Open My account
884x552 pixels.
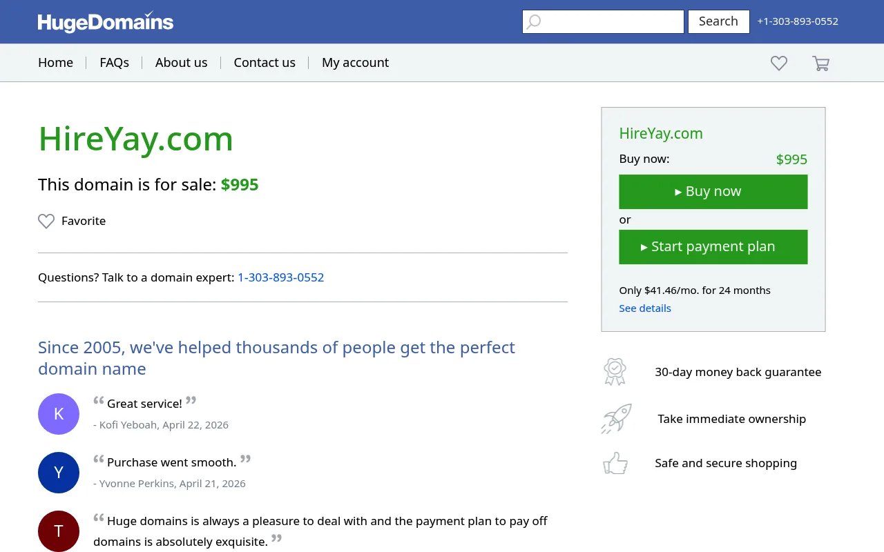[x=355, y=63]
